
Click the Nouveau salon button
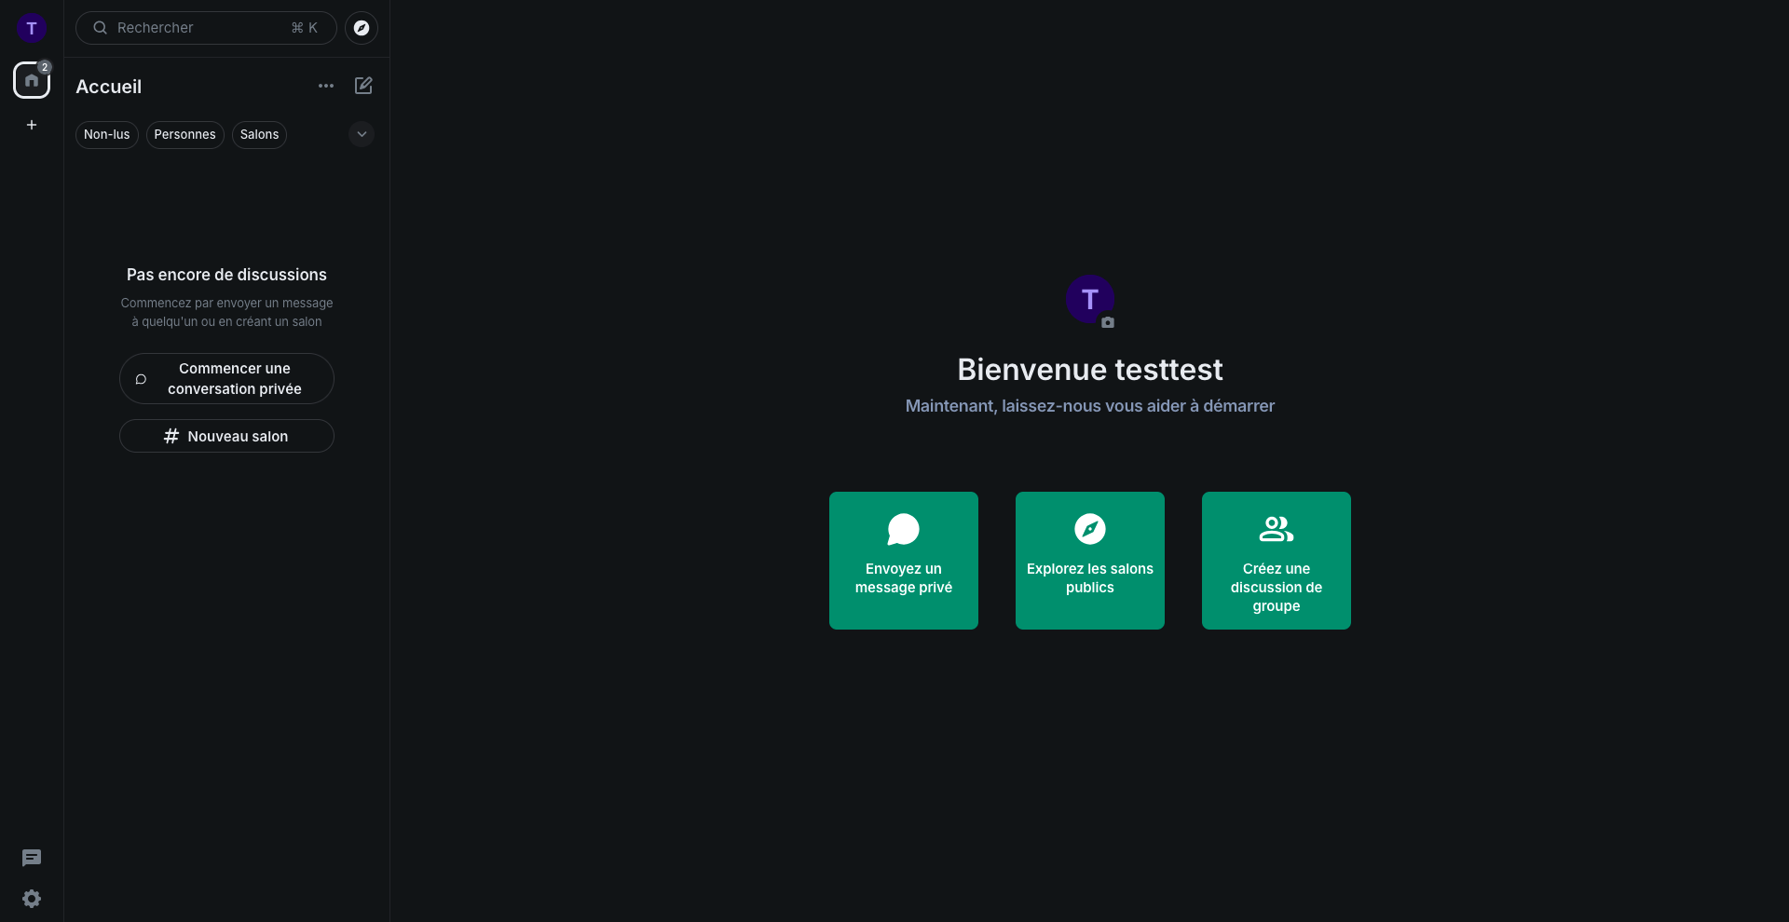[x=226, y=436]
